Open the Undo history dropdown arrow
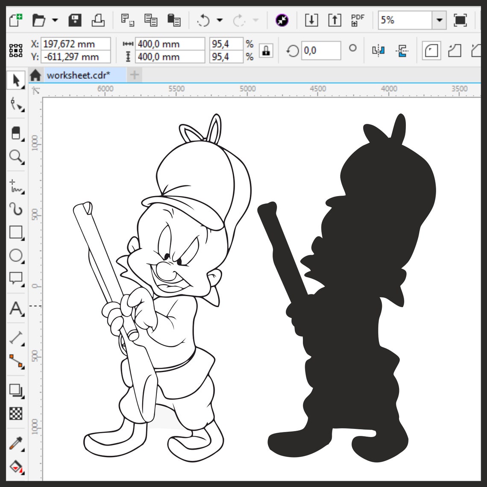This screenshot has width=487, height=487. pyautogui.click(x=219, y=20)
